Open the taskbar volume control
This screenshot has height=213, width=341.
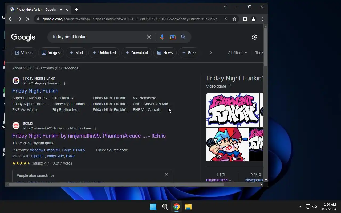point(315,207)
